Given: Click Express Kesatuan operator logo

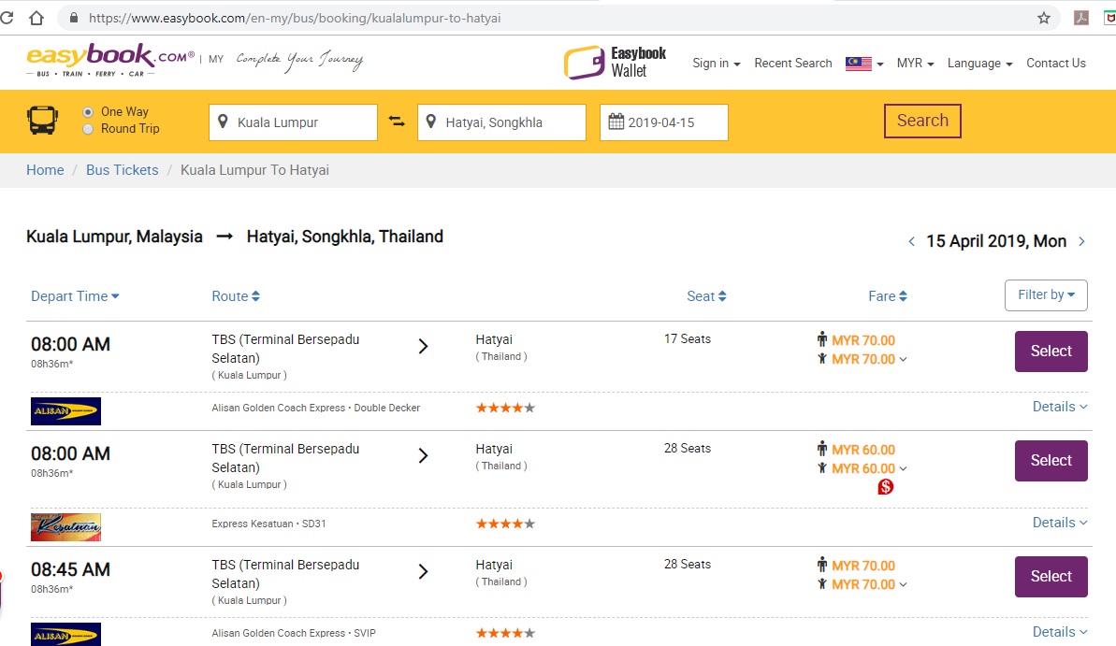Looking at the screenshot, I should pyautogui.click(x=65, y=527).
